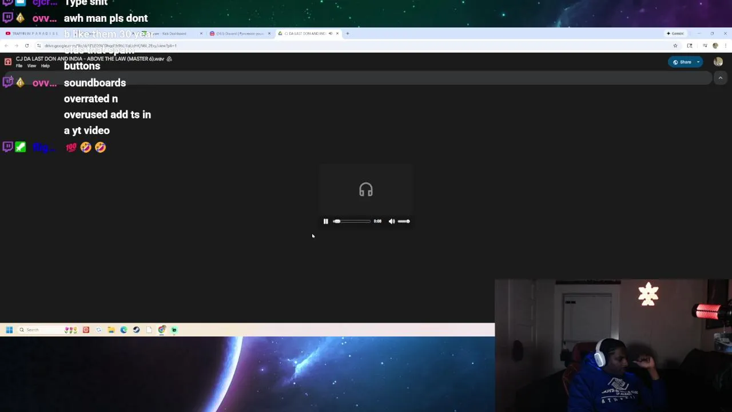Collapse the Drive header with chevron
This screenshot has width=732, height=412.
[x=721, y=78]
